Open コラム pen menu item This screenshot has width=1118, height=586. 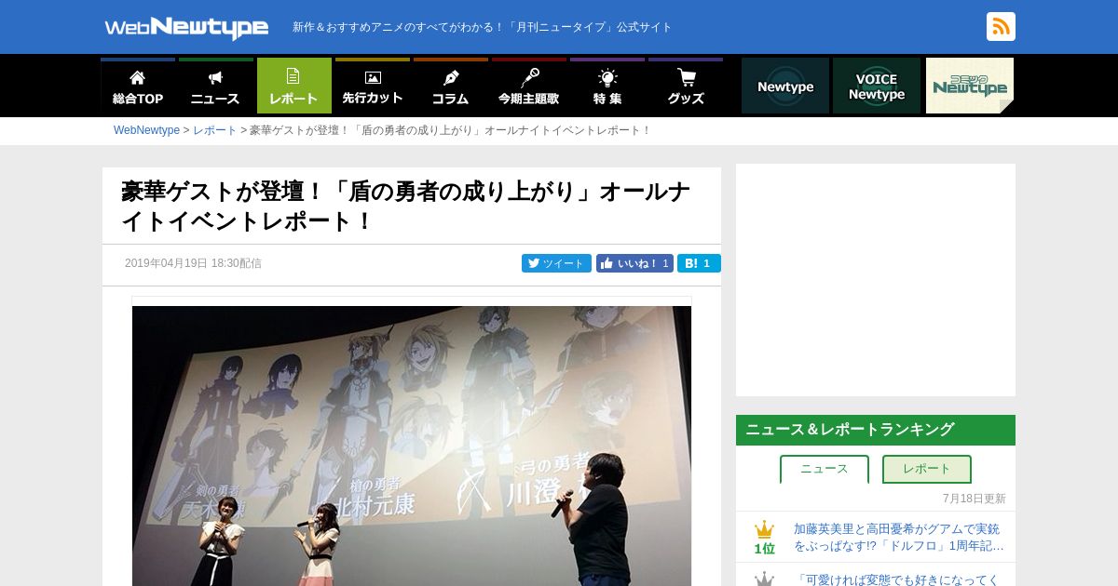click(451, 86)
